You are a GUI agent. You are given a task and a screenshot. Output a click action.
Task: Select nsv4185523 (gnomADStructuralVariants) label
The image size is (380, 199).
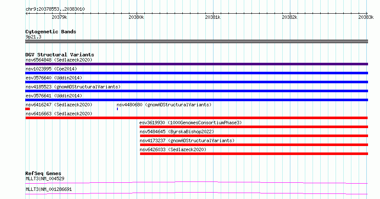click(73, 87)
